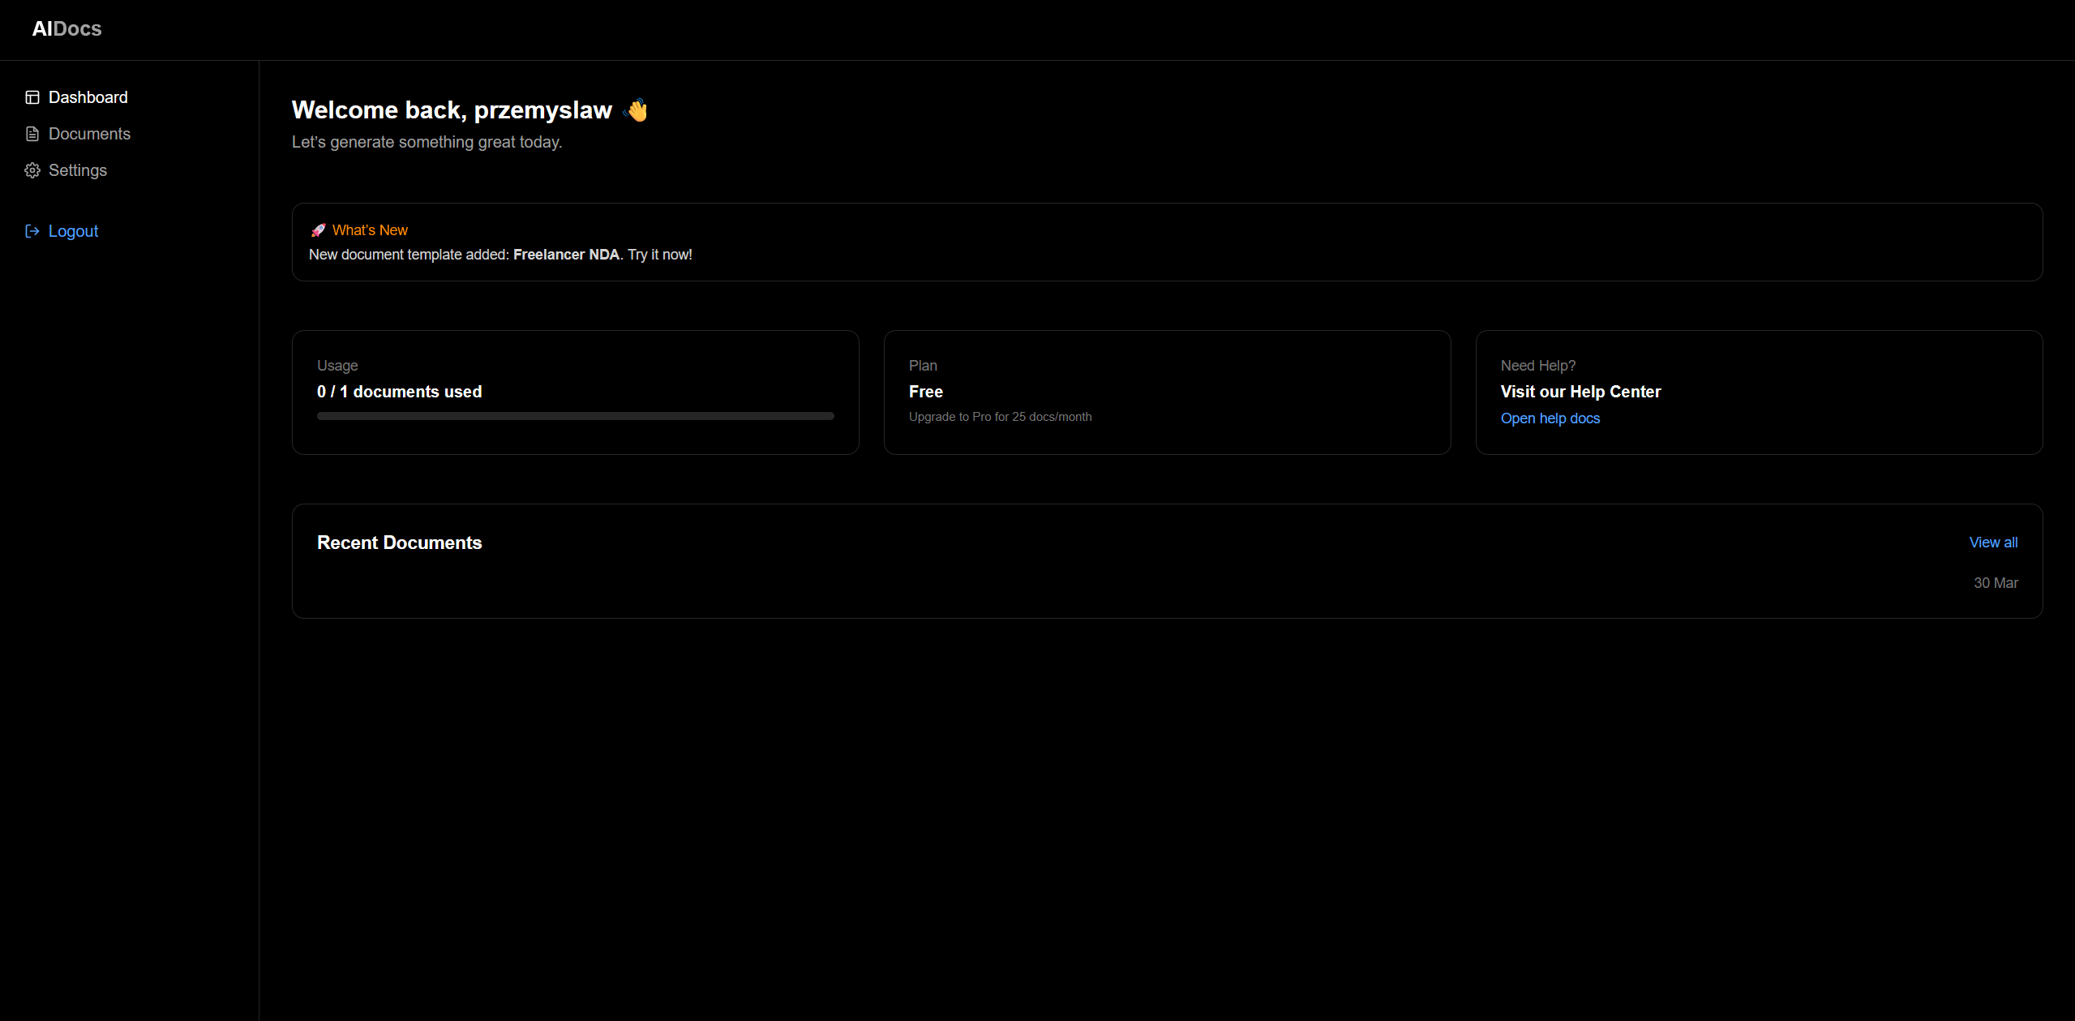The image size is (2075, 1021).
Task: Open help docs from the Need Help card
Action: pyautogui.click(x=1550, y=418)
